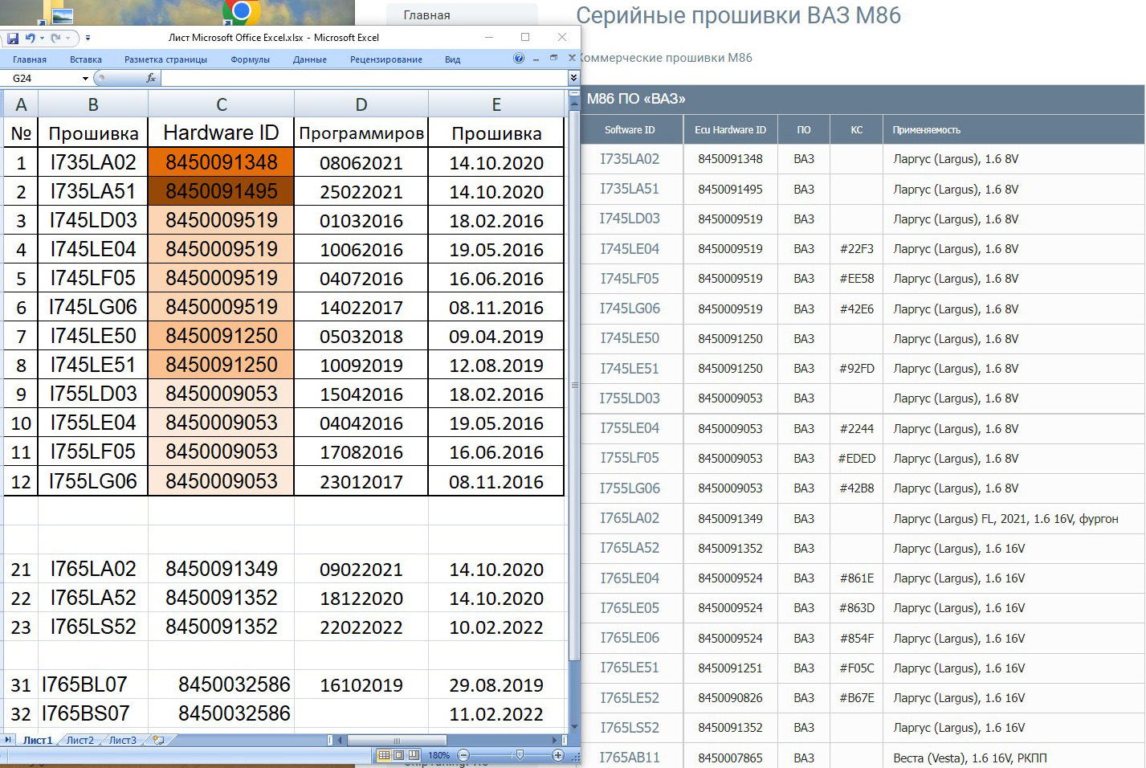Jump to last sheet tab navigation arrow
Image resolution: width=1146 pixels, height=768 pixels.
8,740
